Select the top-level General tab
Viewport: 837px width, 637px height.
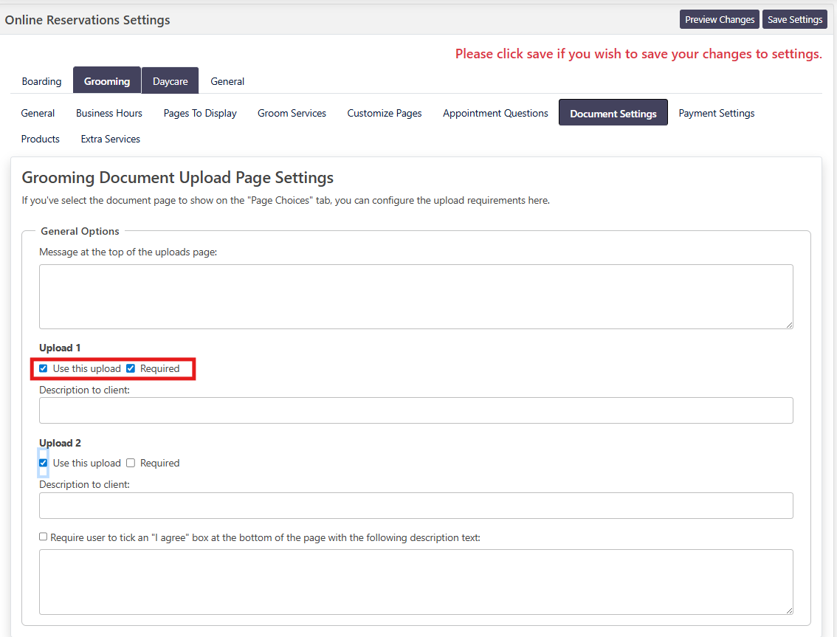click(227, 81)
